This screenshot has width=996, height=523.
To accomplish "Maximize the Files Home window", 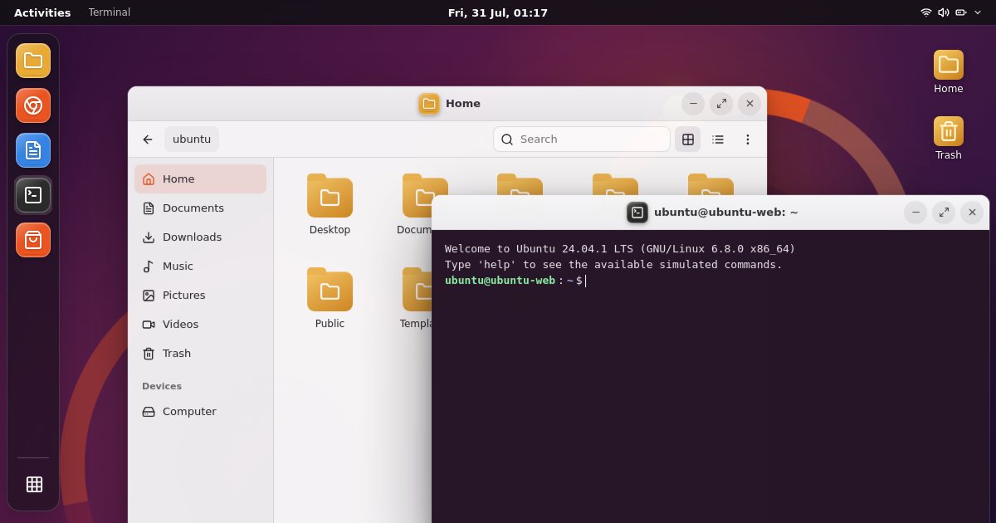I will pyautogui.click(x=721, y=104).
